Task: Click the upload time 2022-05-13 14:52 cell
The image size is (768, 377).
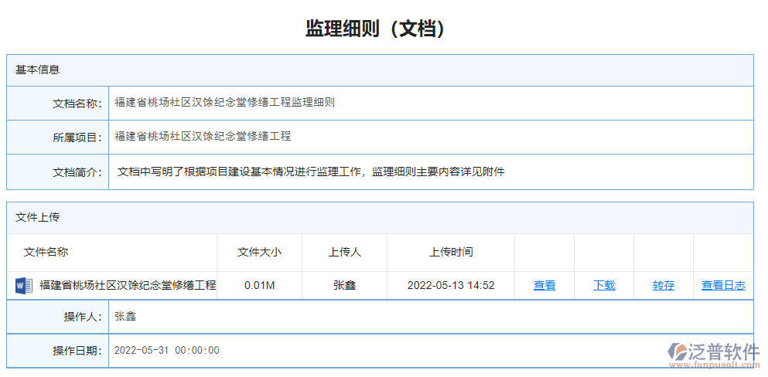Action: pyautogui.click(x=451, y=286)
